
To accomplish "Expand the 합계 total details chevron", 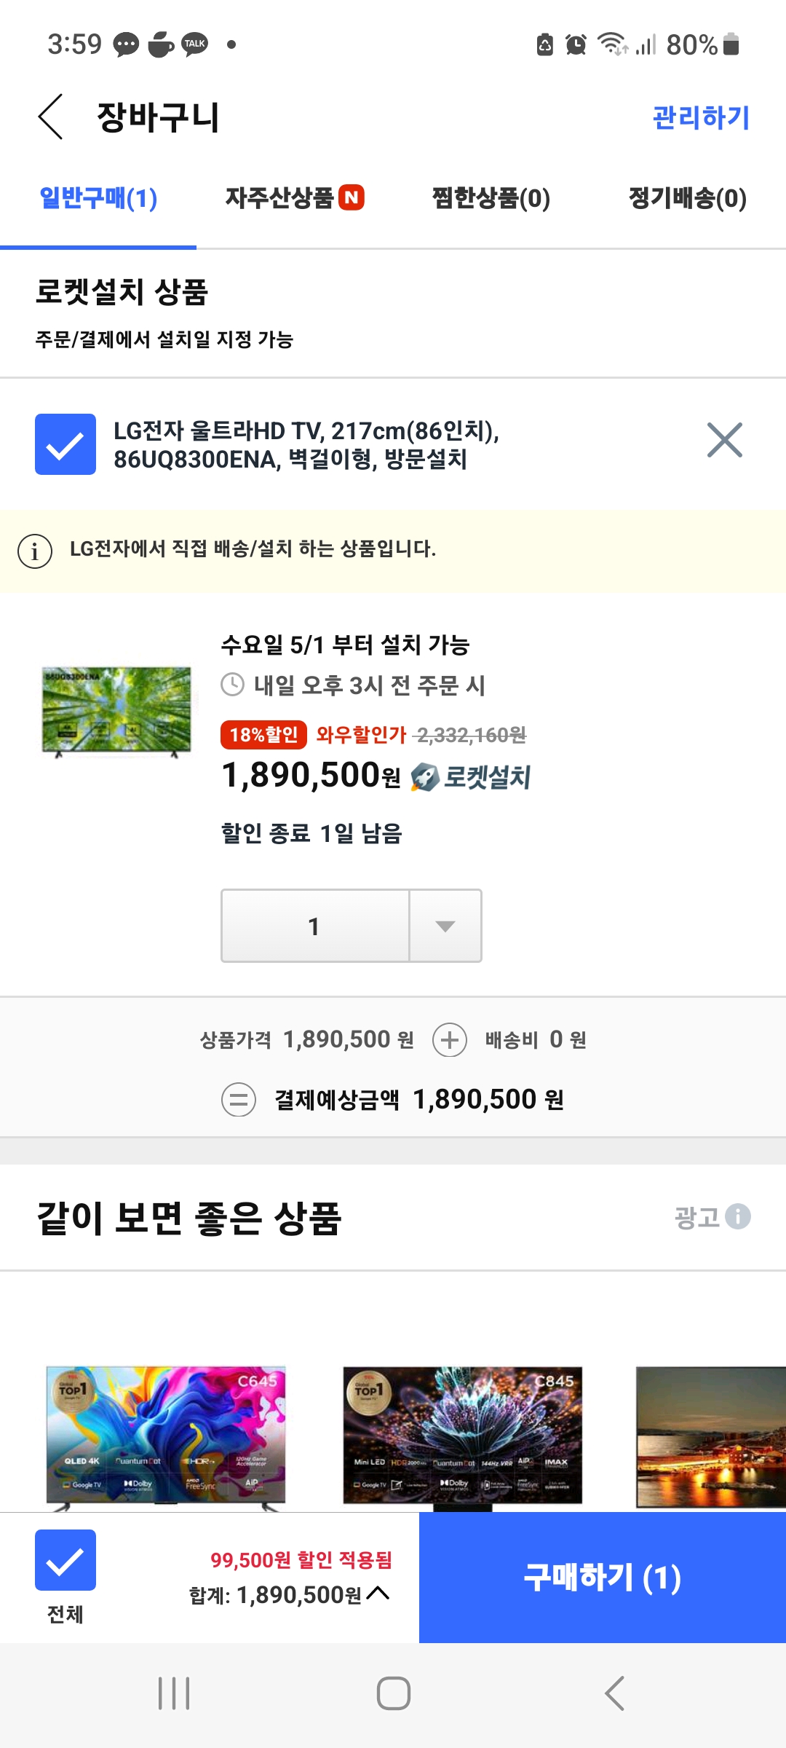I will click(x=378, y=1594).
